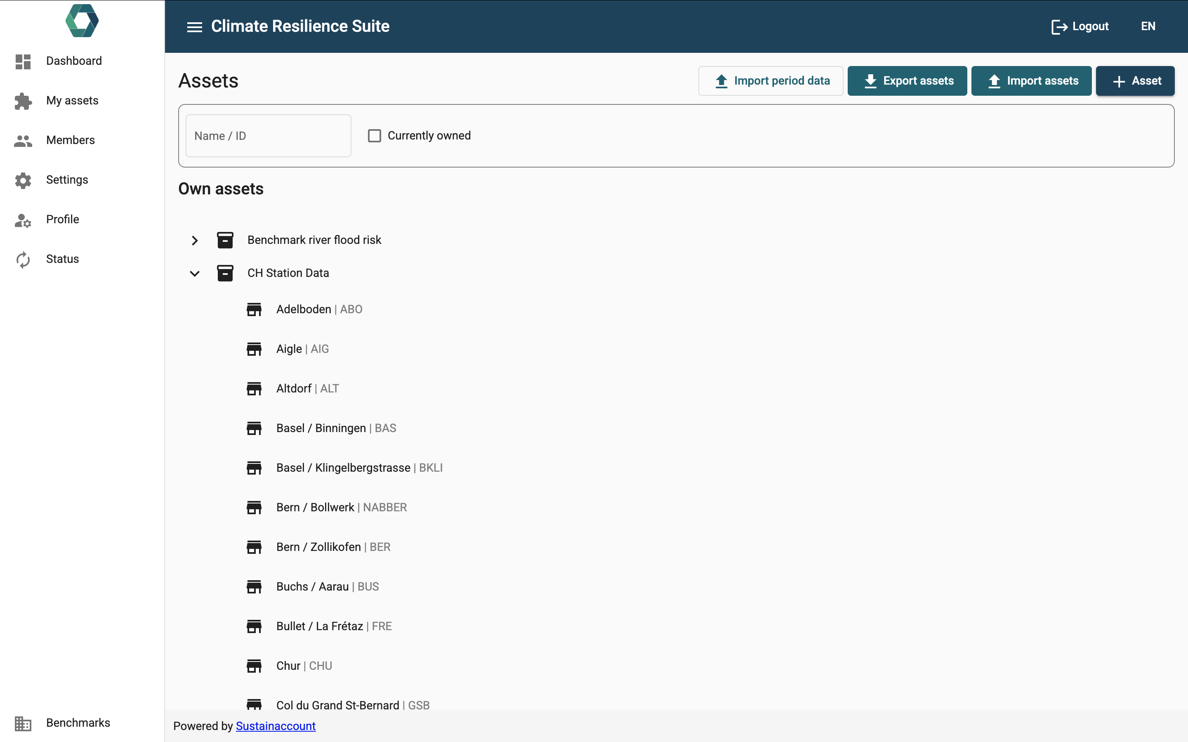The width and height of the screenshot is (1188, 742).
Task: Toggle the Currently owned checkbox
Action: click(374, 136)
